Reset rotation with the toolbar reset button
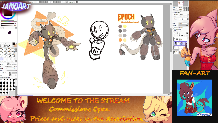This screenshot has width=218, height=123. 60,2
